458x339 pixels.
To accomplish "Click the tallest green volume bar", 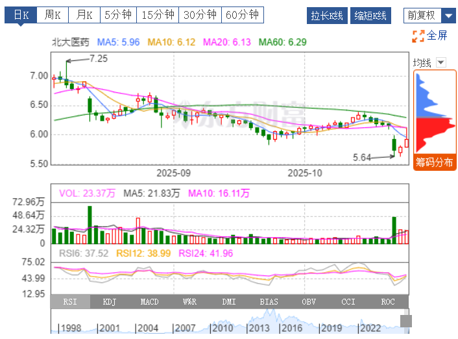I will 90,225.
